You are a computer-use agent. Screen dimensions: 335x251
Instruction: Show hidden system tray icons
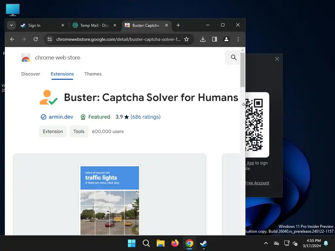pyautogui.click(x=266, y=243)
